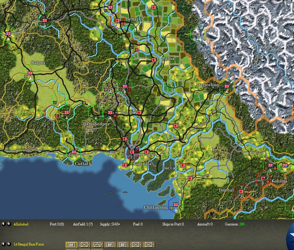The height and width of the screenshot is (250, 294).
Task: Click the Garrison:296 value
Action: point(235,224)
